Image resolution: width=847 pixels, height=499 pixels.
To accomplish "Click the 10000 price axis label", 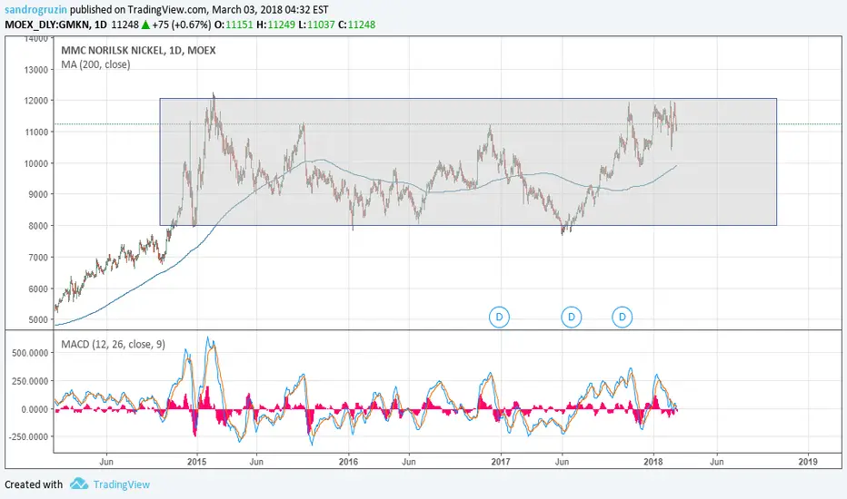I will (35, 163).
